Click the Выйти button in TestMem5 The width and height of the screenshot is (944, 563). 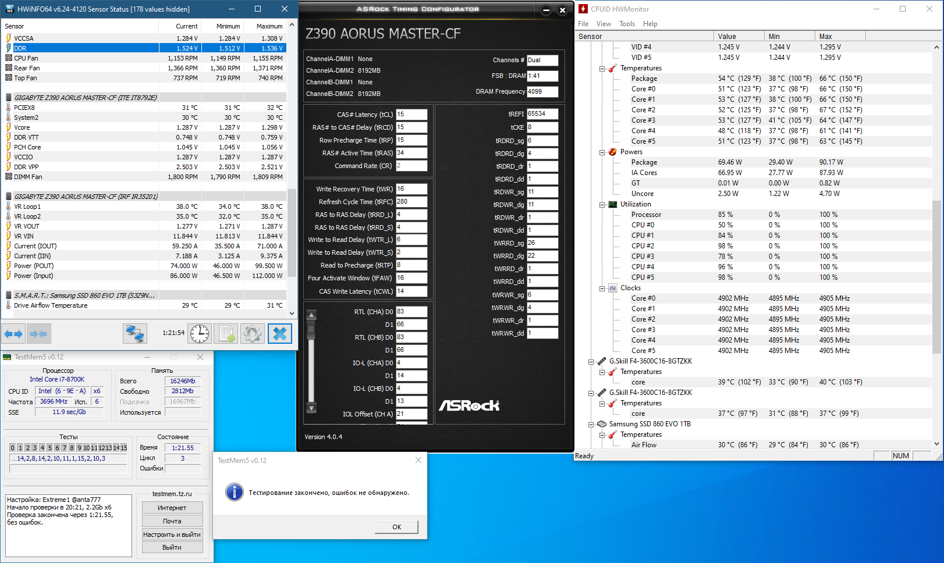click(x=172, y=547)
